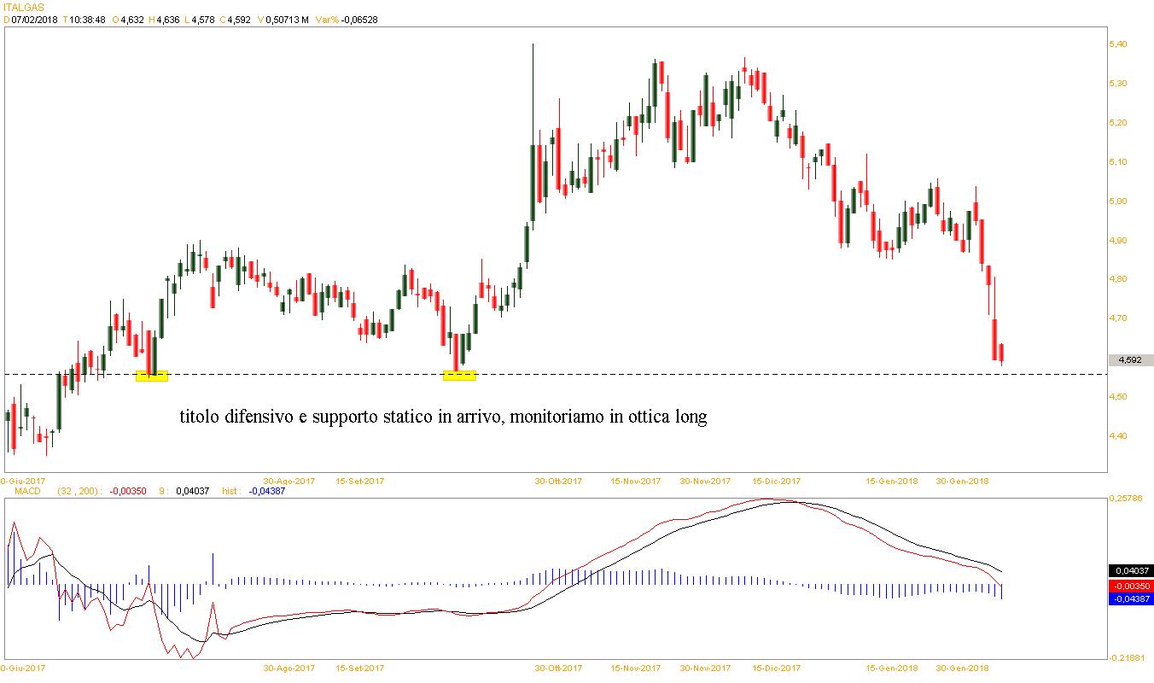The height and width of the screenshot is (683, 1154).
Task: Click 30-Ott-2017 on the price chart axis
Action: coord(559,481)
